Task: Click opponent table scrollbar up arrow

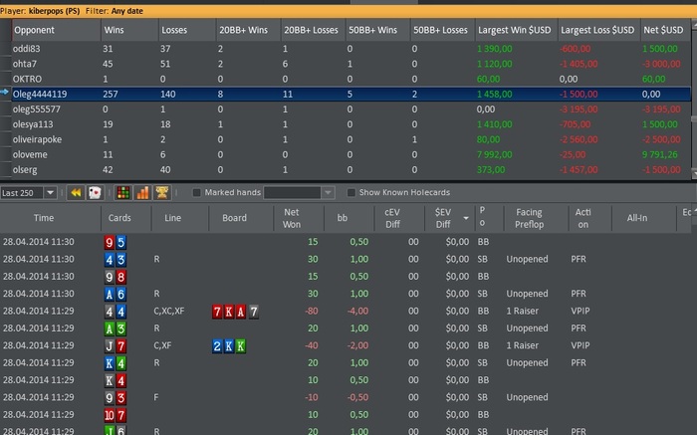Action: (694, 25)
